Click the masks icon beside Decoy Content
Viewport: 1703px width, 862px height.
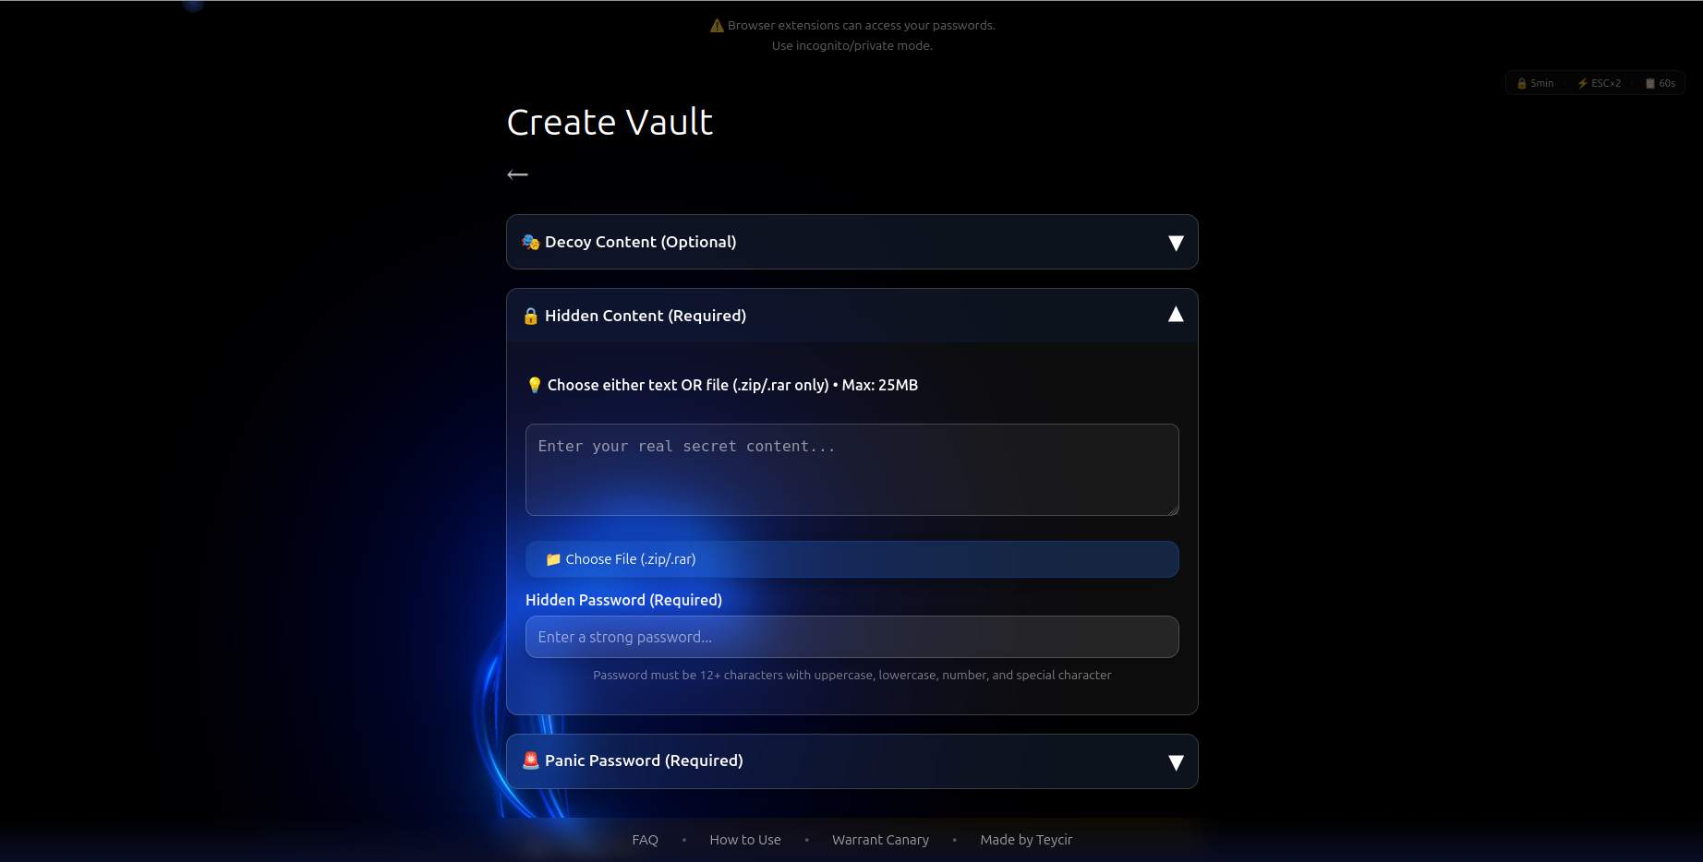530,242
